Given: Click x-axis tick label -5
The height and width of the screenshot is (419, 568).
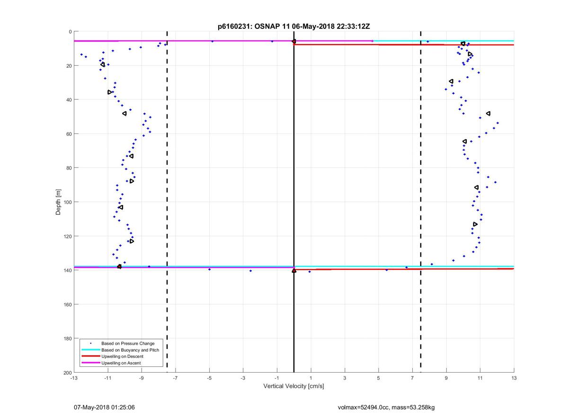Looking at the screenshot, I should point(209,378).
